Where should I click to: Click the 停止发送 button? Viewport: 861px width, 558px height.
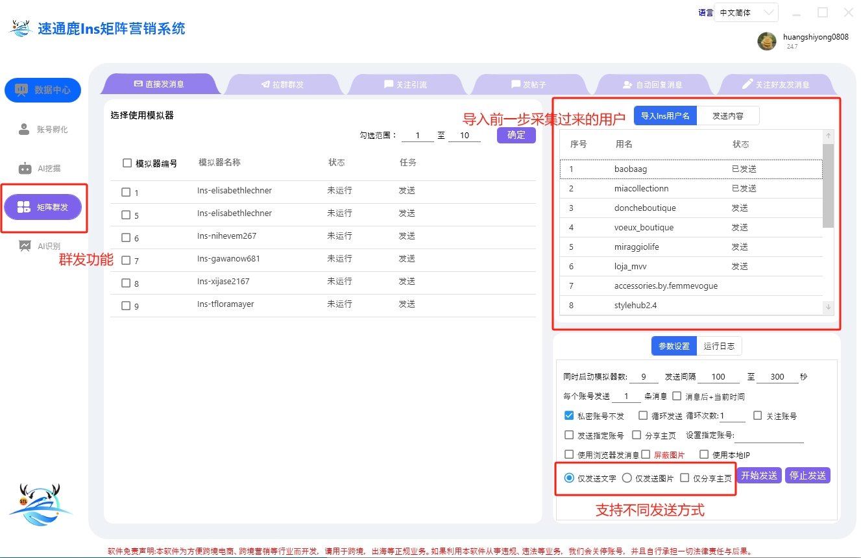[808, 476]
